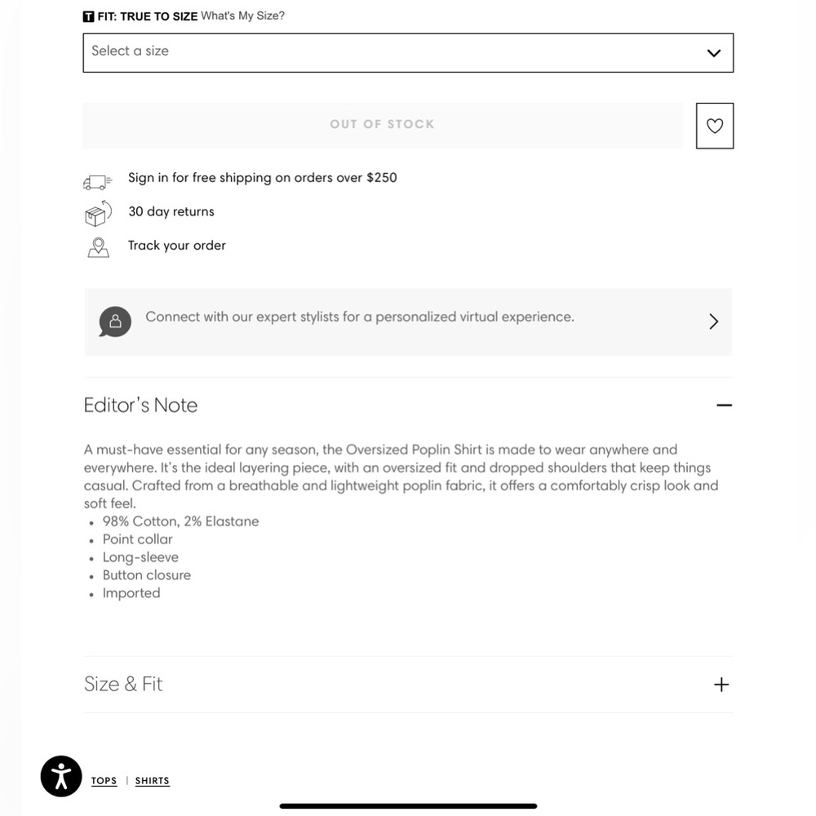The width and height of the screenshot is (816, 816).
Task: Open the 'Select a size' dropdown
Action: coord(408,52)
